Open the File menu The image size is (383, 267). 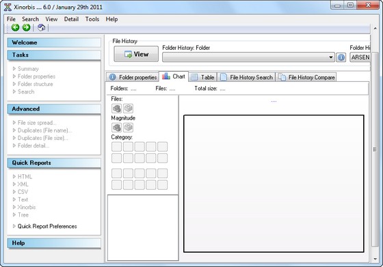click(x=11, y=19)
